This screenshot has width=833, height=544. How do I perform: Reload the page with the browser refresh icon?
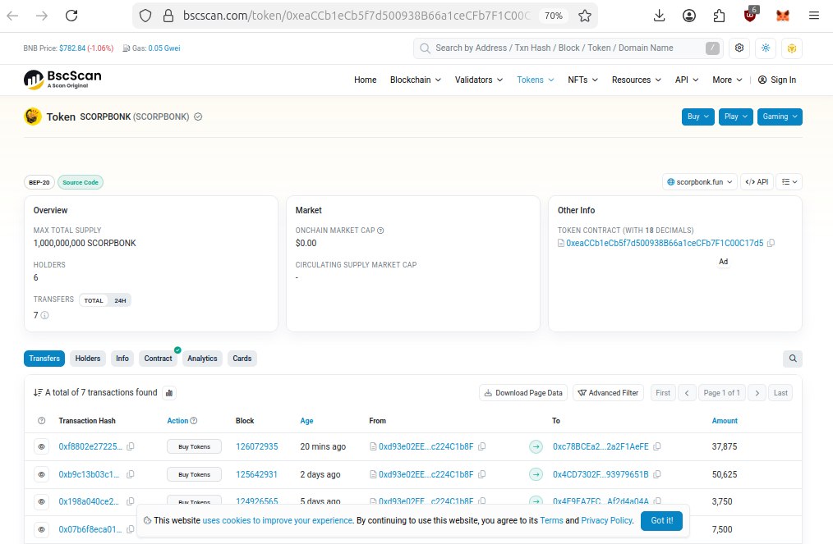(x=71, y=16)
